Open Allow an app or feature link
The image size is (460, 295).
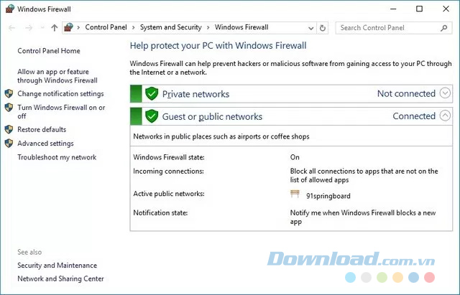click(x=57, y=76)
